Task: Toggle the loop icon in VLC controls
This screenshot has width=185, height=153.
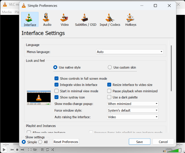Action: (x=47, y=150)
